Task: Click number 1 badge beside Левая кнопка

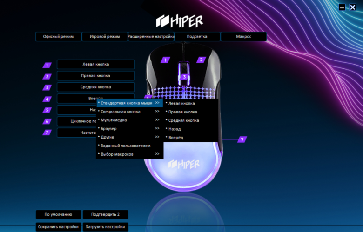Action: pyautogui.click(x=47, y=65)
